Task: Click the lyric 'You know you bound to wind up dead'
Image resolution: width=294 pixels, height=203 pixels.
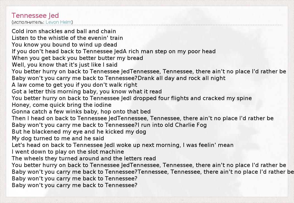Action: (64, 45)
